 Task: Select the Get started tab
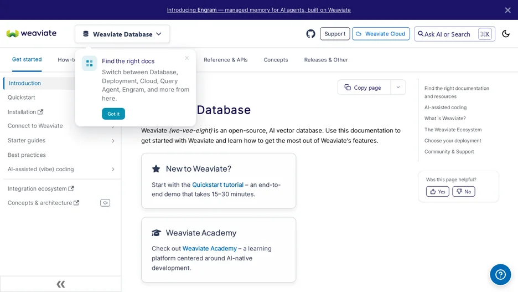(x=27, y=59)
